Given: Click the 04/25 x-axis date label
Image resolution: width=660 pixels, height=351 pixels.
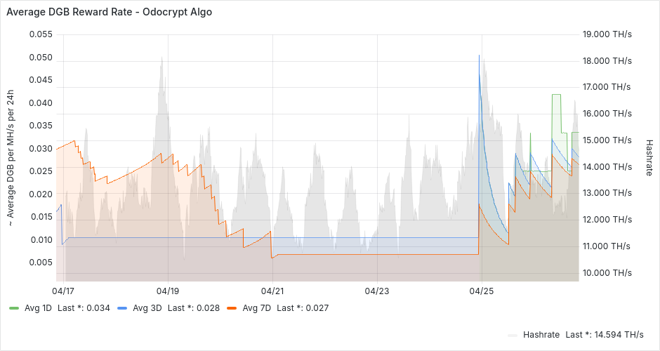Looking at the screenshot, I should (481, 290).
